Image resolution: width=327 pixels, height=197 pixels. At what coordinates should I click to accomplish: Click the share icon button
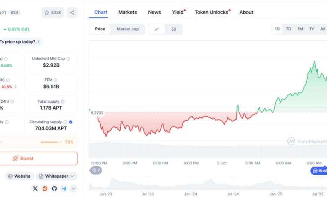pos(72,13)
